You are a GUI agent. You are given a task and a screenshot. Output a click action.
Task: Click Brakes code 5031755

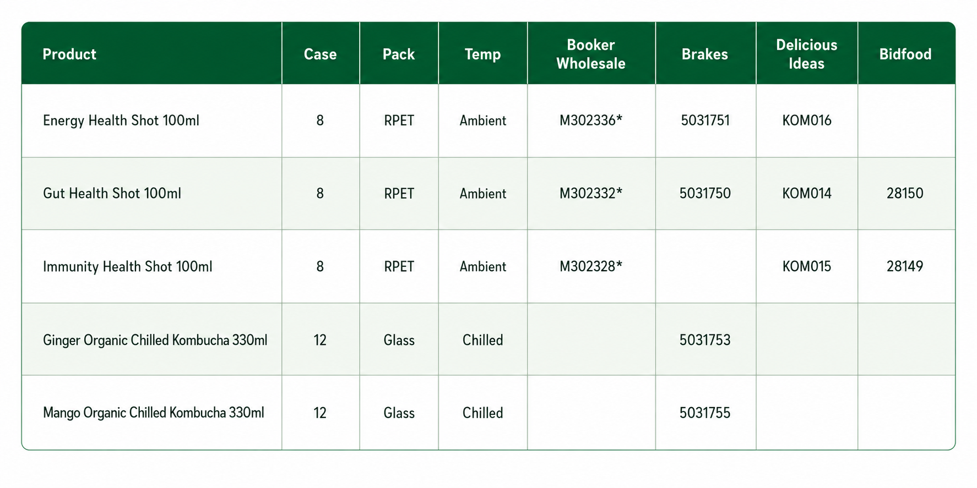coord(705,413)
